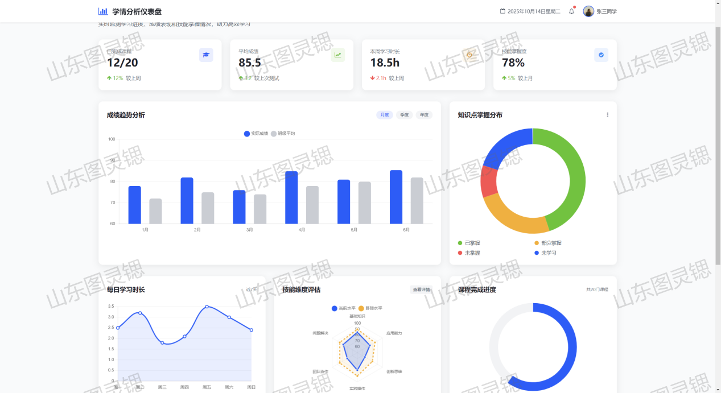Click the bar chart logo icon in header
The height and width of the screenshot is (393, 721).
[103, 11]
